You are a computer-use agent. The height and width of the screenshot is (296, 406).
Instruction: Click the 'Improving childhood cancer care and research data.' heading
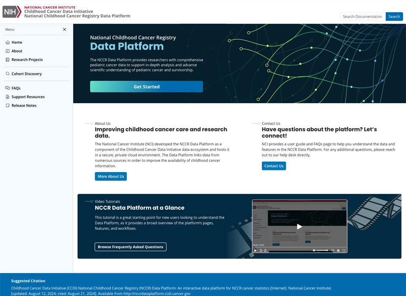click(x=161, y=132)
